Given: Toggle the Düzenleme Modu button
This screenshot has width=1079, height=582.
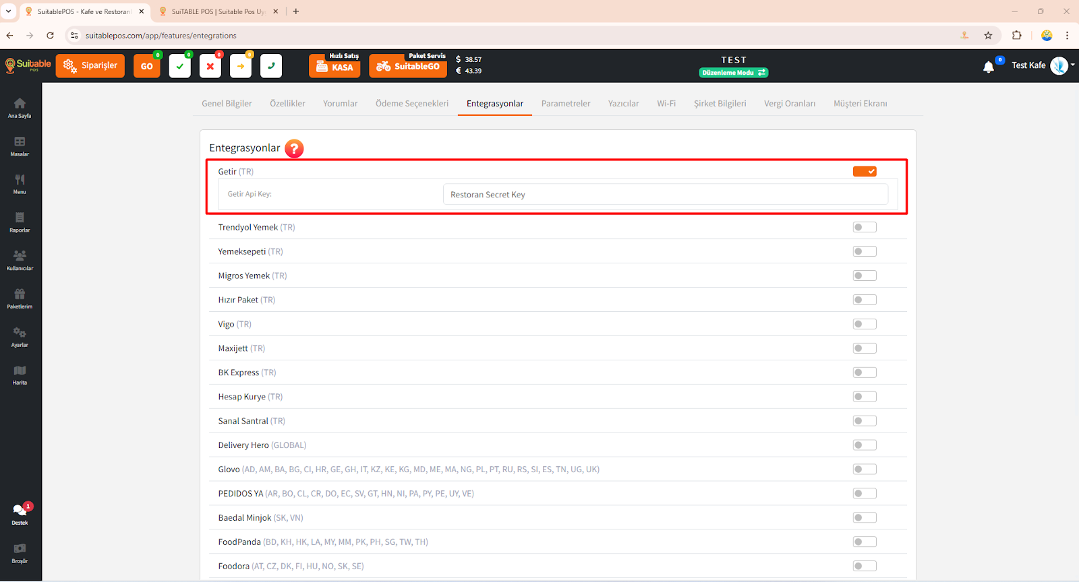Looking at the screenshot, I should pos(734,73).
